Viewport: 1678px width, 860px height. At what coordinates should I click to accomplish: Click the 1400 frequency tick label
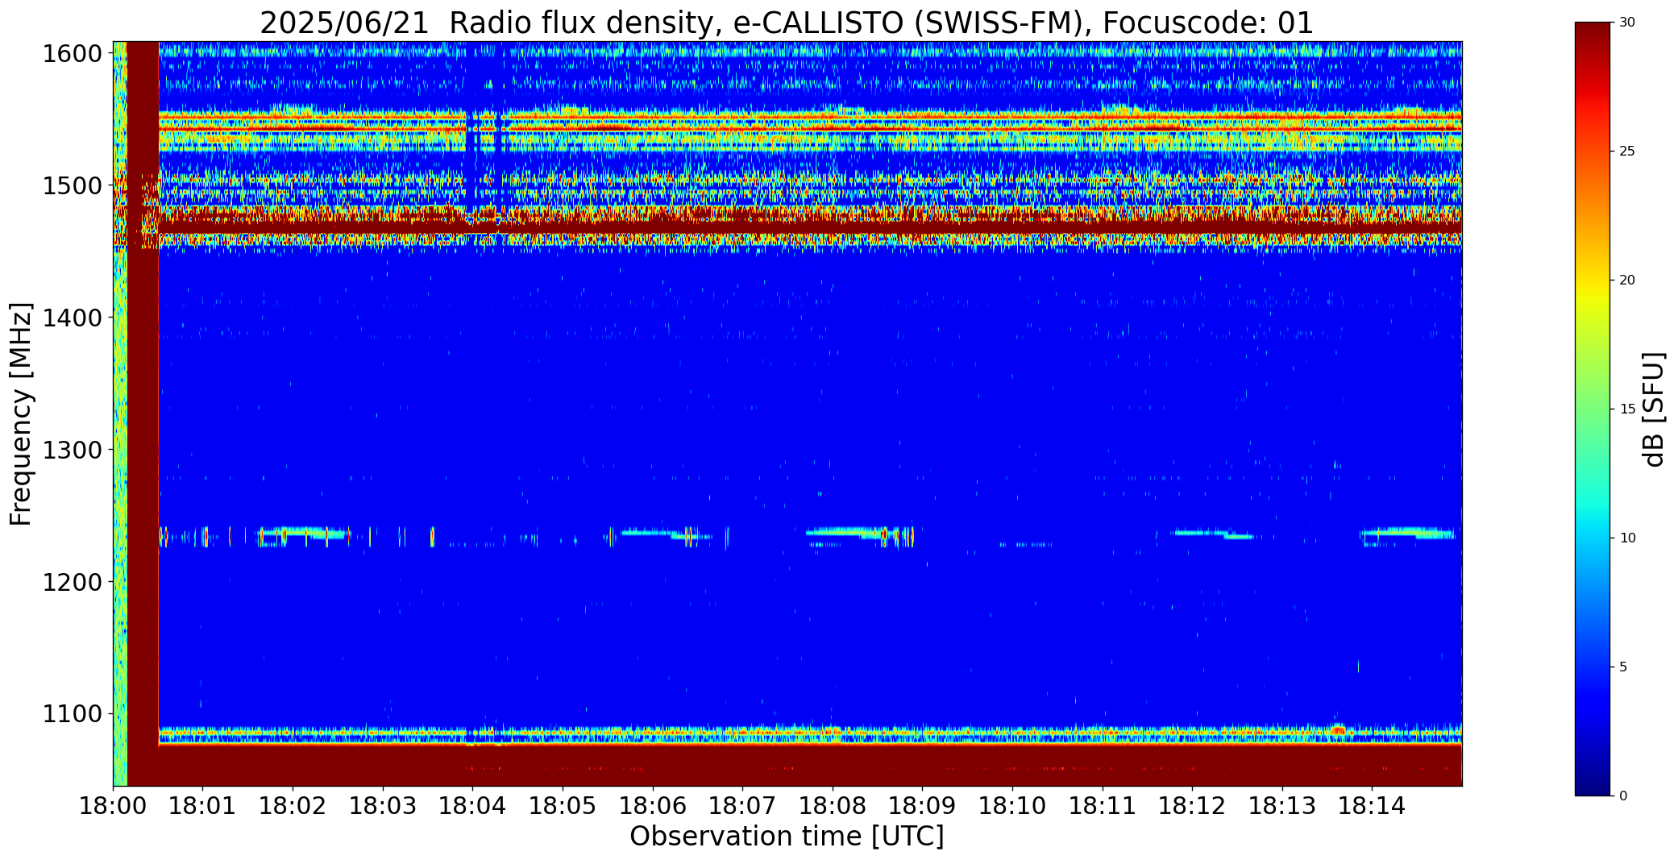coord(72,318)
